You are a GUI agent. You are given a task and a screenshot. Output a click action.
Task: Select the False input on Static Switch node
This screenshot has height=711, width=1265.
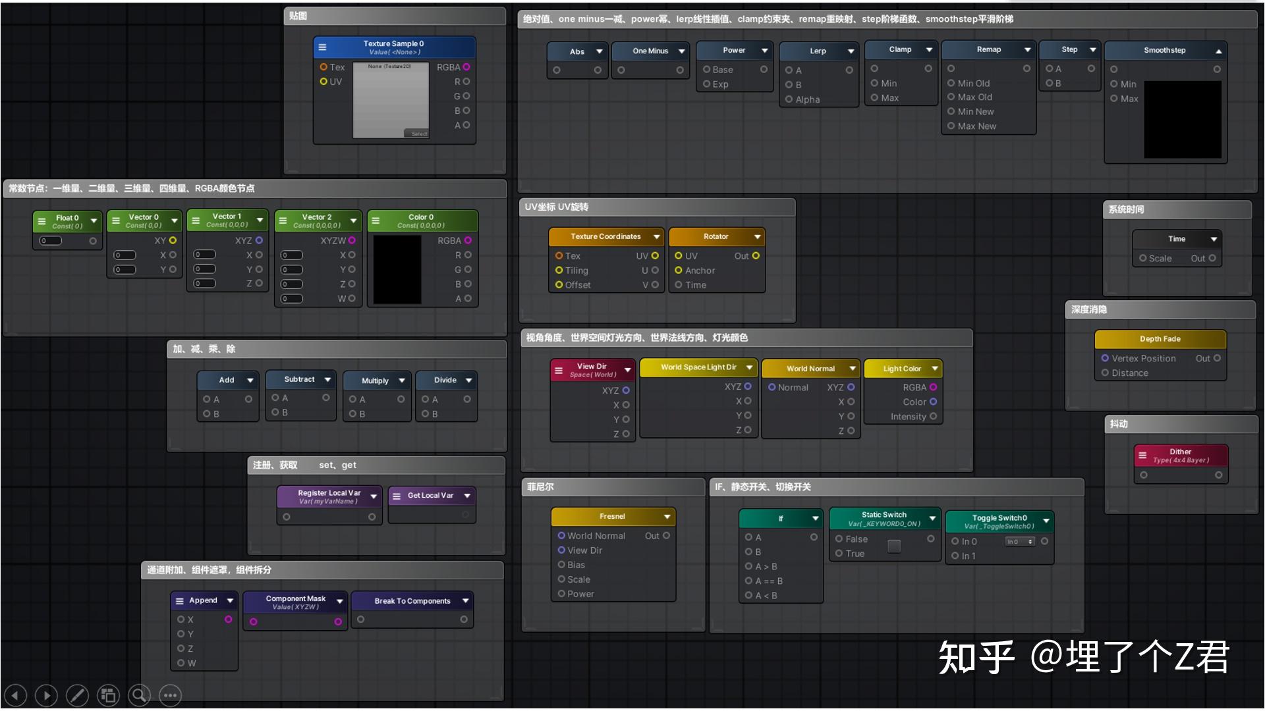pyautogui.click(x=837, y=539)
